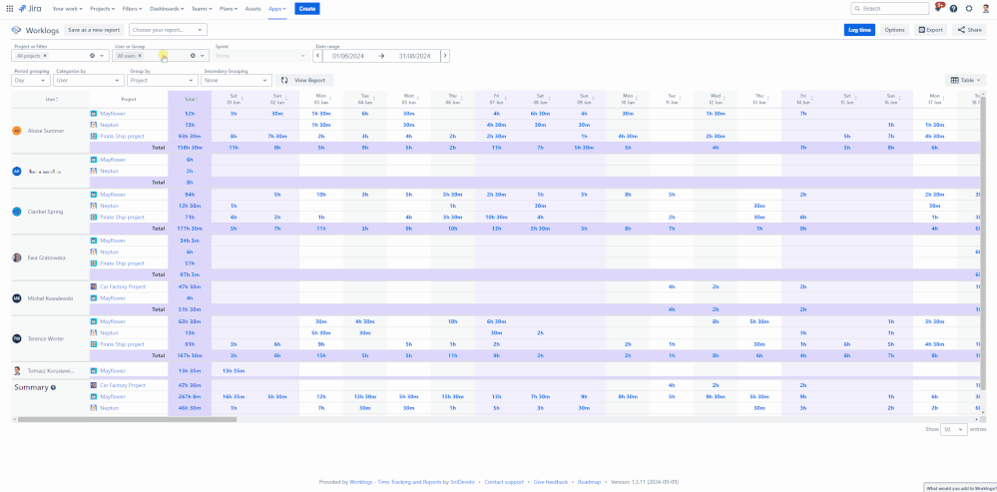
Task: Click the Export button
Action: point(931,30)
